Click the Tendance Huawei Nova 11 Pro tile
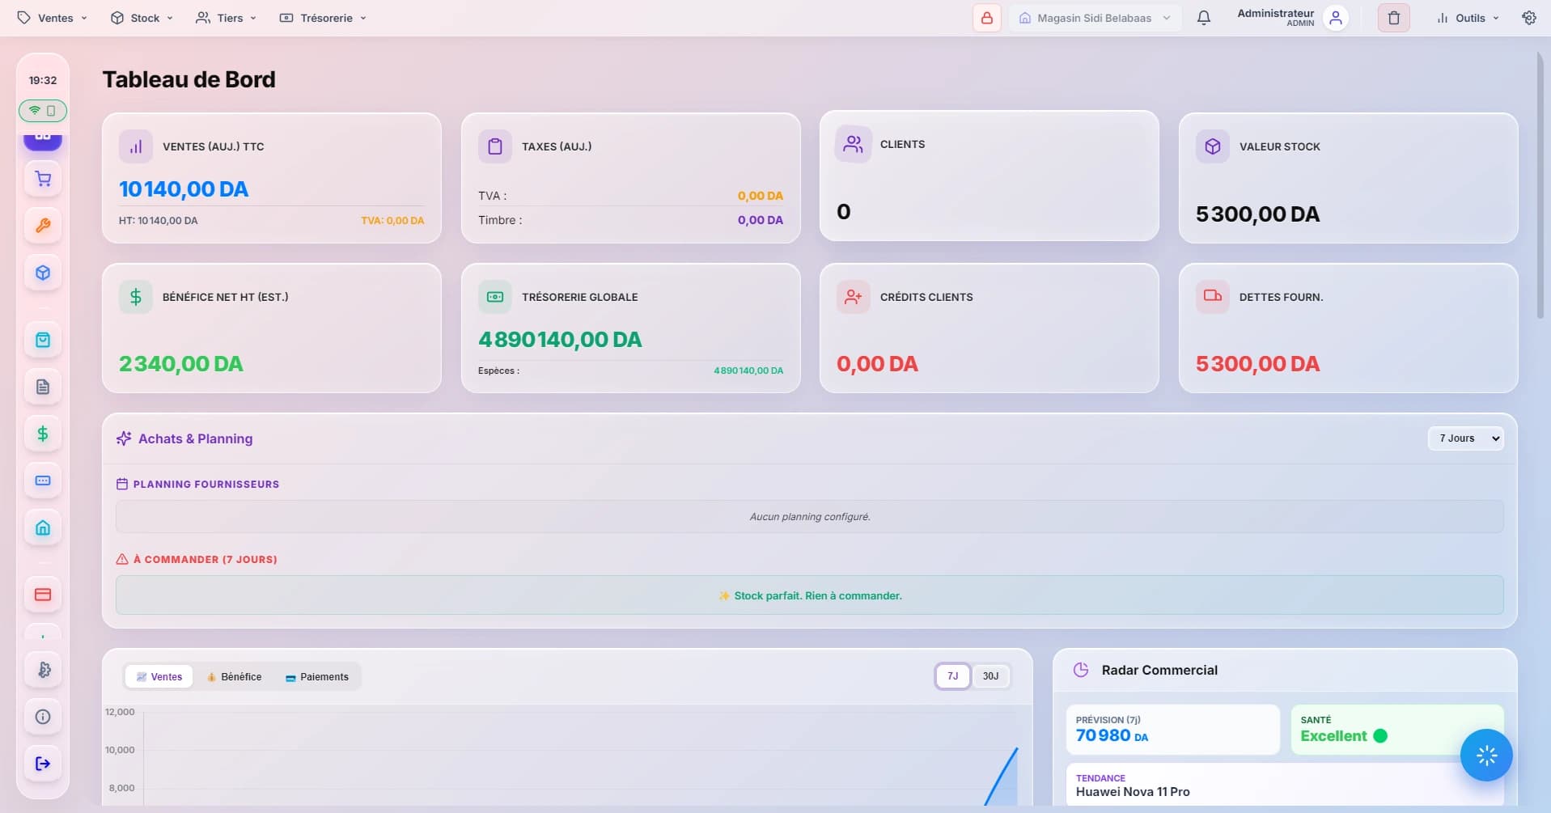Screen dimensions: 1551x813 [x=1284, y=784]
